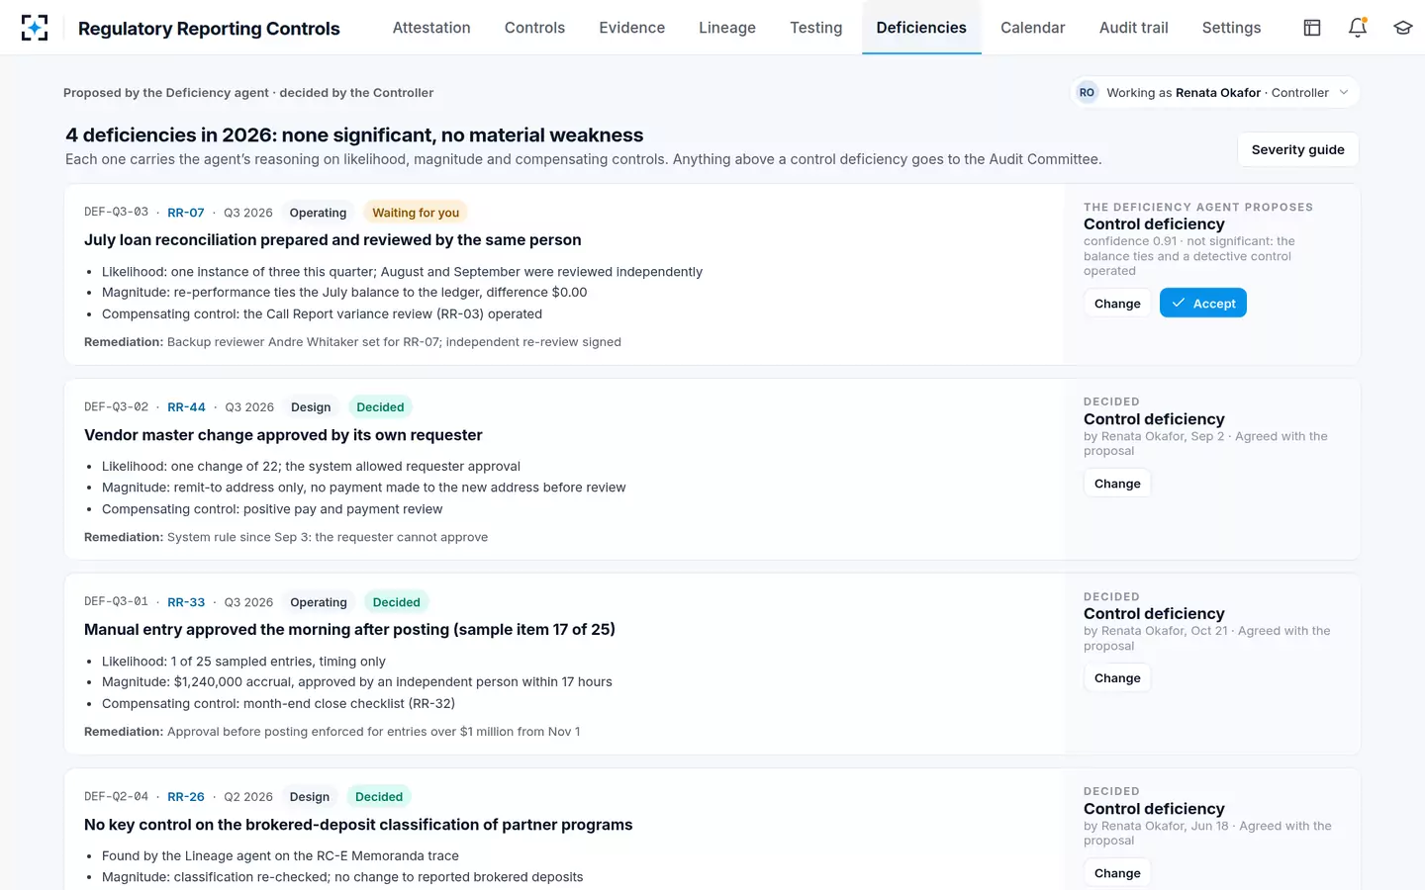Click the RO avatar badge
1425x890 pixels.
tap(1087, 93)
